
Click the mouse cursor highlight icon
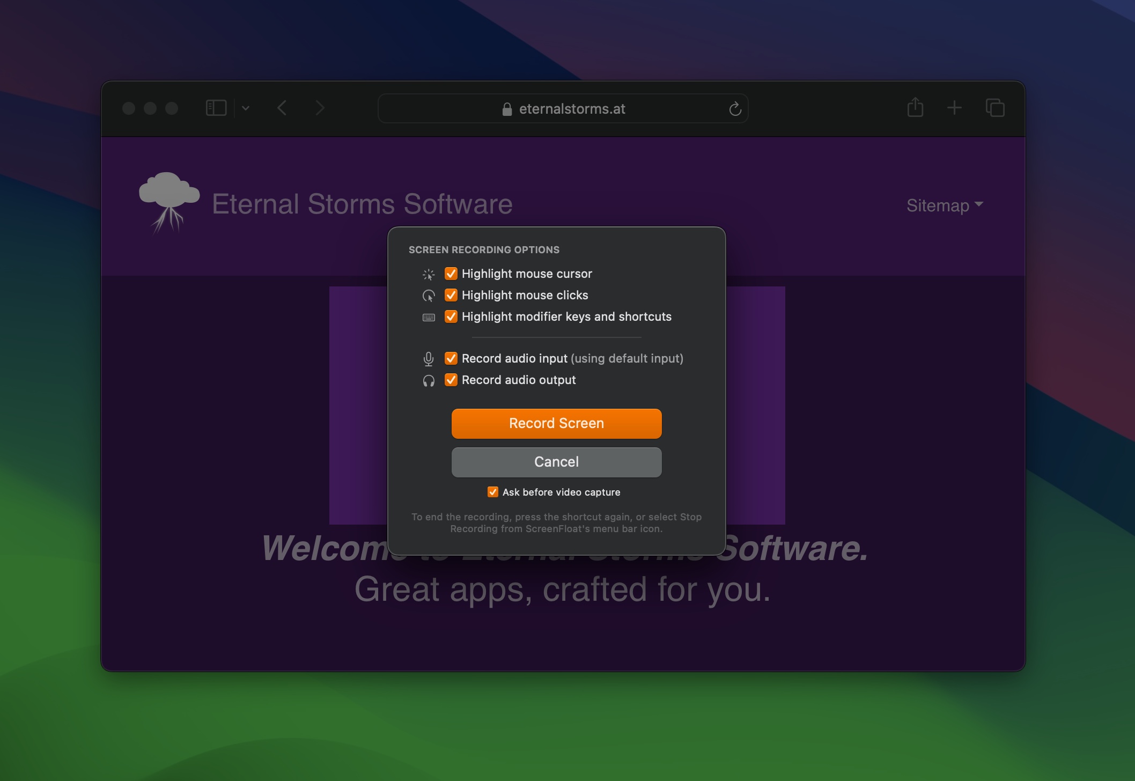point(429,275)
